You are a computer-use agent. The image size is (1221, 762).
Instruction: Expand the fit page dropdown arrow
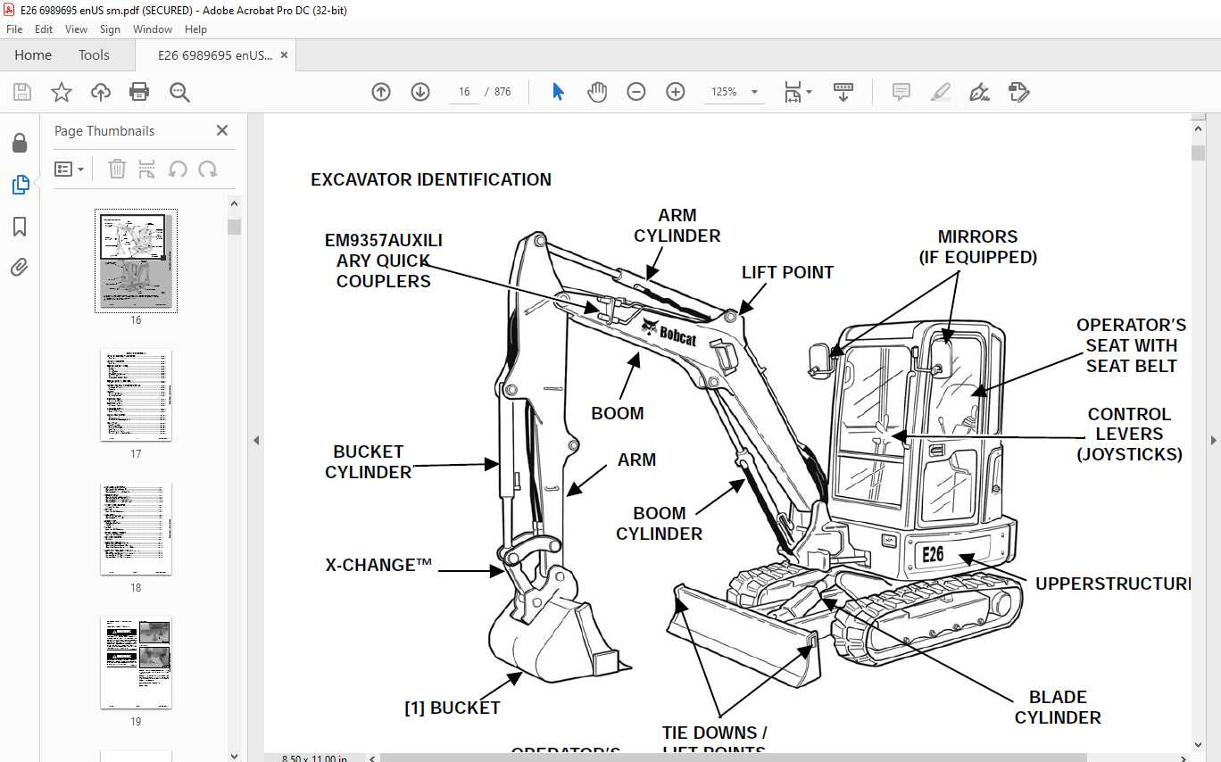click(x=810, y=92)
